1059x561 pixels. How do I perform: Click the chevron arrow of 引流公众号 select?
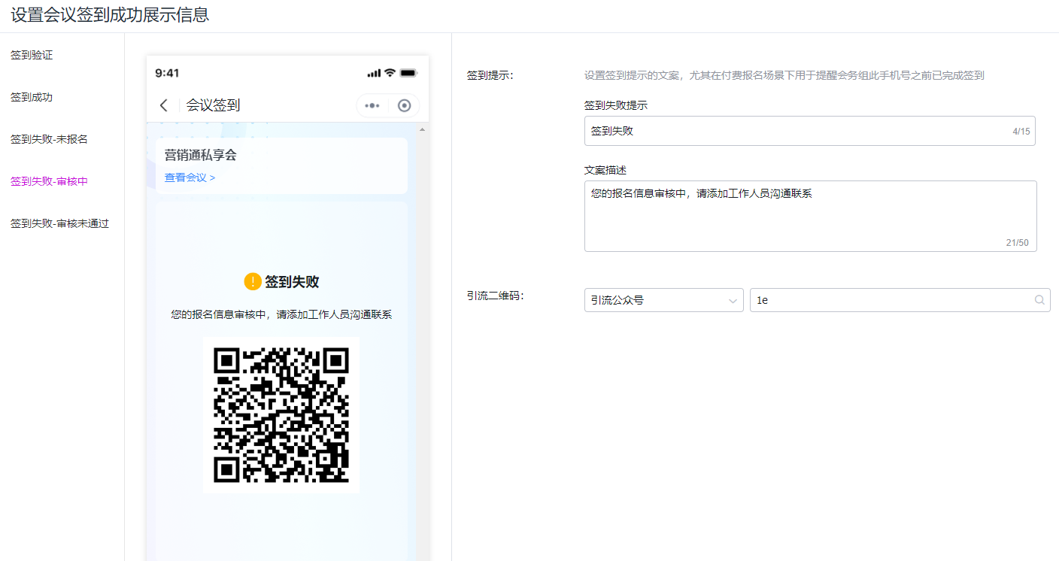[733, 301]
